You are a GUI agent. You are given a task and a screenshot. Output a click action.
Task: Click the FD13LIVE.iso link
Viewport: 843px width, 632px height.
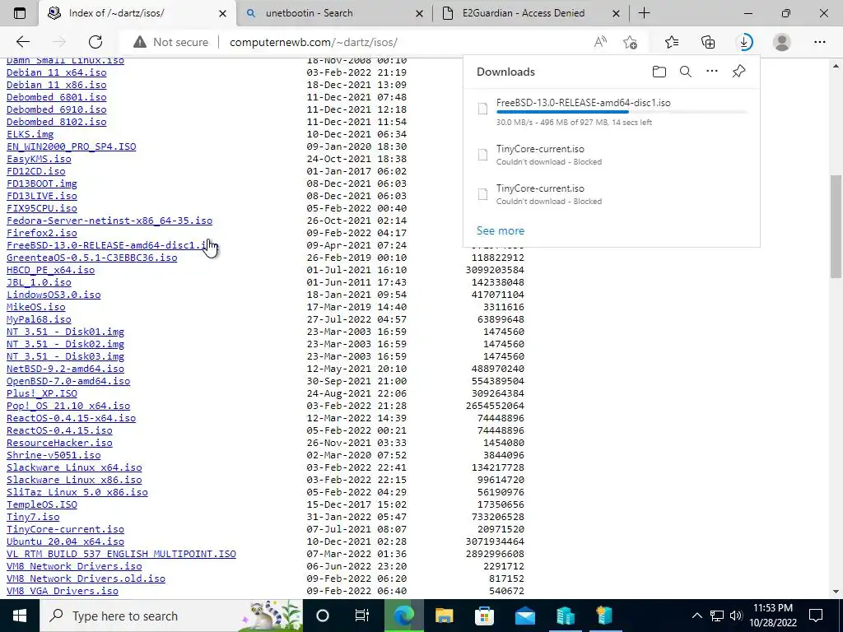point(41,196)
